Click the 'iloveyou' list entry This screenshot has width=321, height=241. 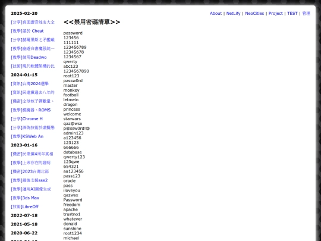click(72, 190)
